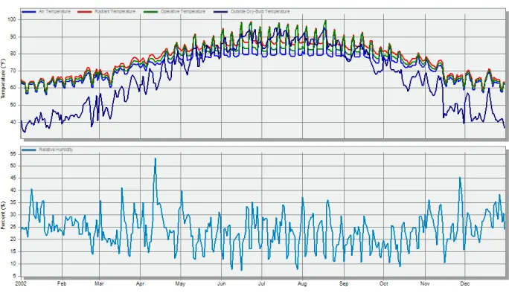This screenshot has height=296, width=509.
Task: Select the 'Outside Dry-Bulb Temperature' legend label
Action: [260, 12]
